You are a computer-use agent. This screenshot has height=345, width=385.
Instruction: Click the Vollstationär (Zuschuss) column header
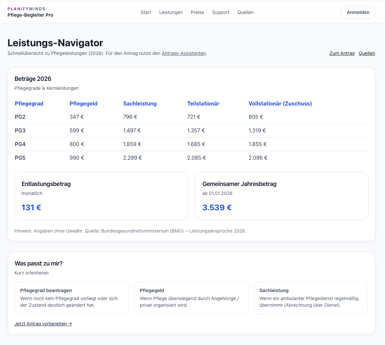[x=280, y=103]
